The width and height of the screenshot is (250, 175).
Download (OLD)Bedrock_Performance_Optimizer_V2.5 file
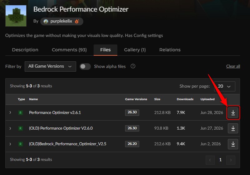(x=233, y=144)
